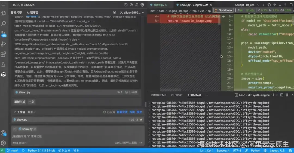The width and height of the screenshot is (294, 153).
Task: Open the Run and Debug view
Action: pyautogui.click(x=3, y=44)
